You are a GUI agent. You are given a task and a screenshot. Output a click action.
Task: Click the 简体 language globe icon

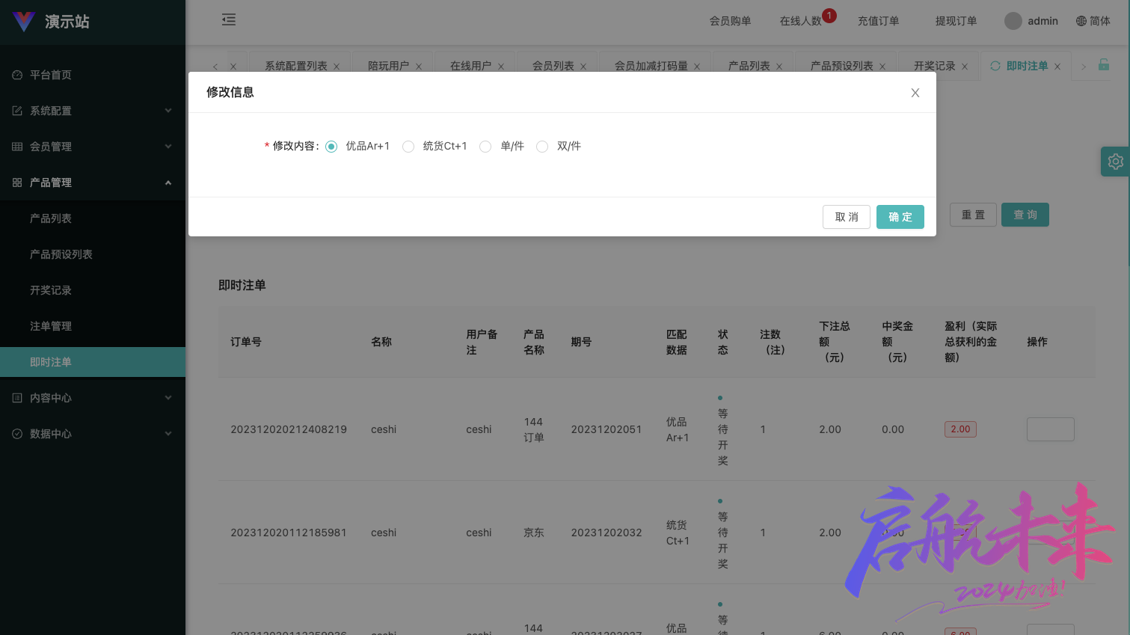[1081, 21]
